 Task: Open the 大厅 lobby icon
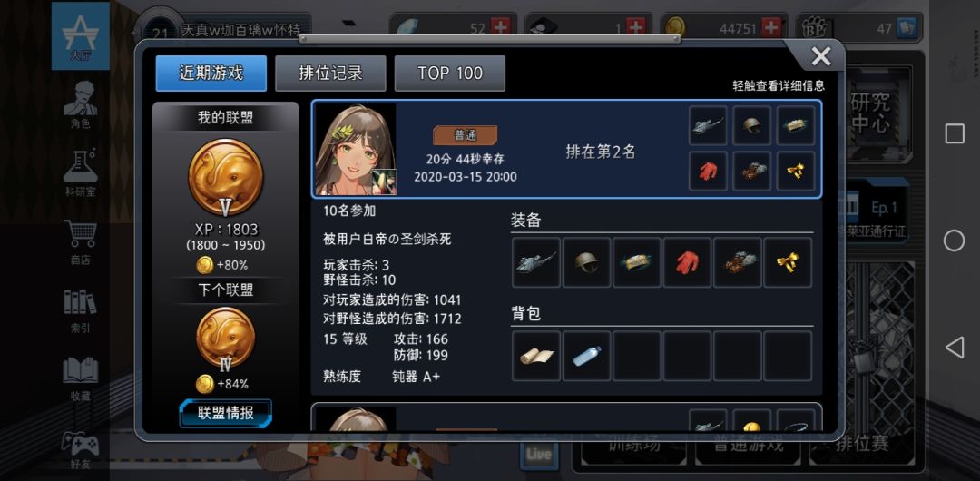81,36
